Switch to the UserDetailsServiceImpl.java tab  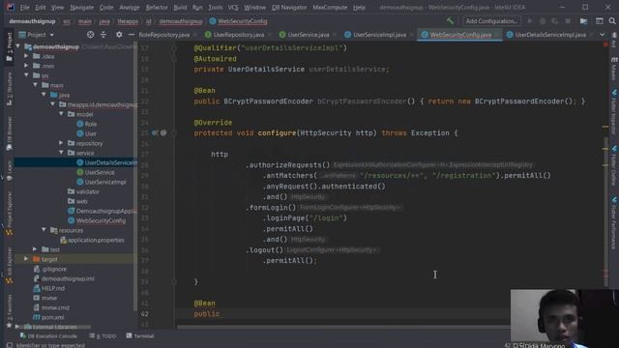(x=550, y=35)
